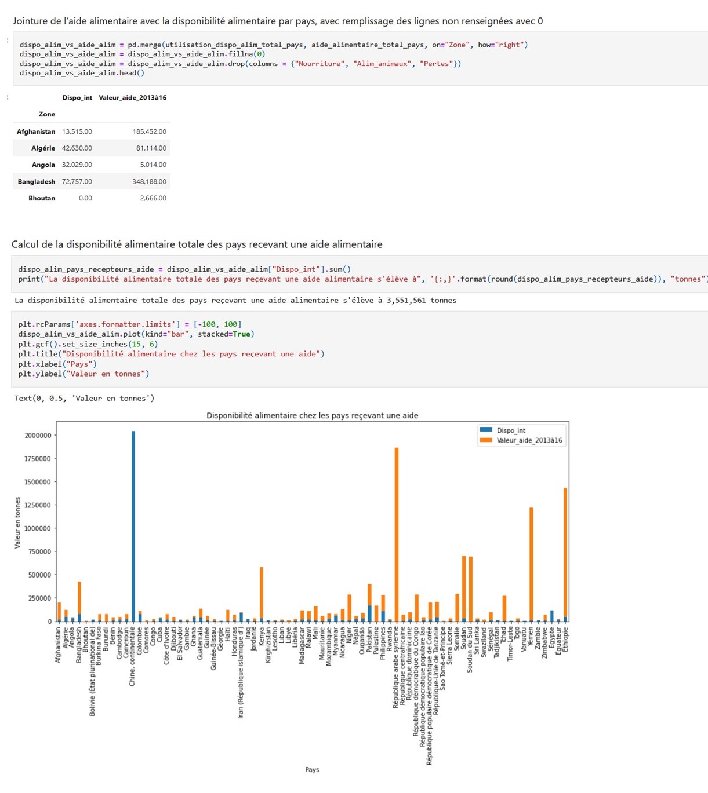The image size is (708, 793).
Task: Click the blue Dispo_int legend swatch
Action: [486, 430]
